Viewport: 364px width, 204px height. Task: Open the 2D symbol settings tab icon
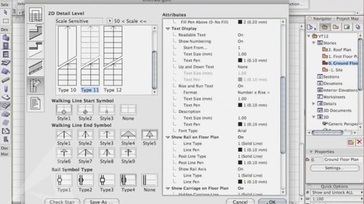pyautogui.click(x=35, y=86)
